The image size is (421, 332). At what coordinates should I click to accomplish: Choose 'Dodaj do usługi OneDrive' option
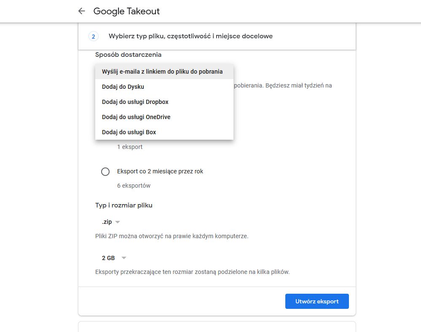pos(136,117)
